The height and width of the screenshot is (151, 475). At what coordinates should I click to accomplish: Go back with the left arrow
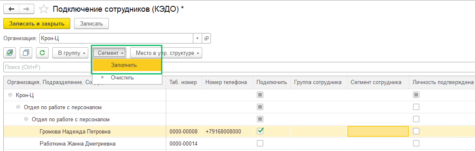click(11, 9)
